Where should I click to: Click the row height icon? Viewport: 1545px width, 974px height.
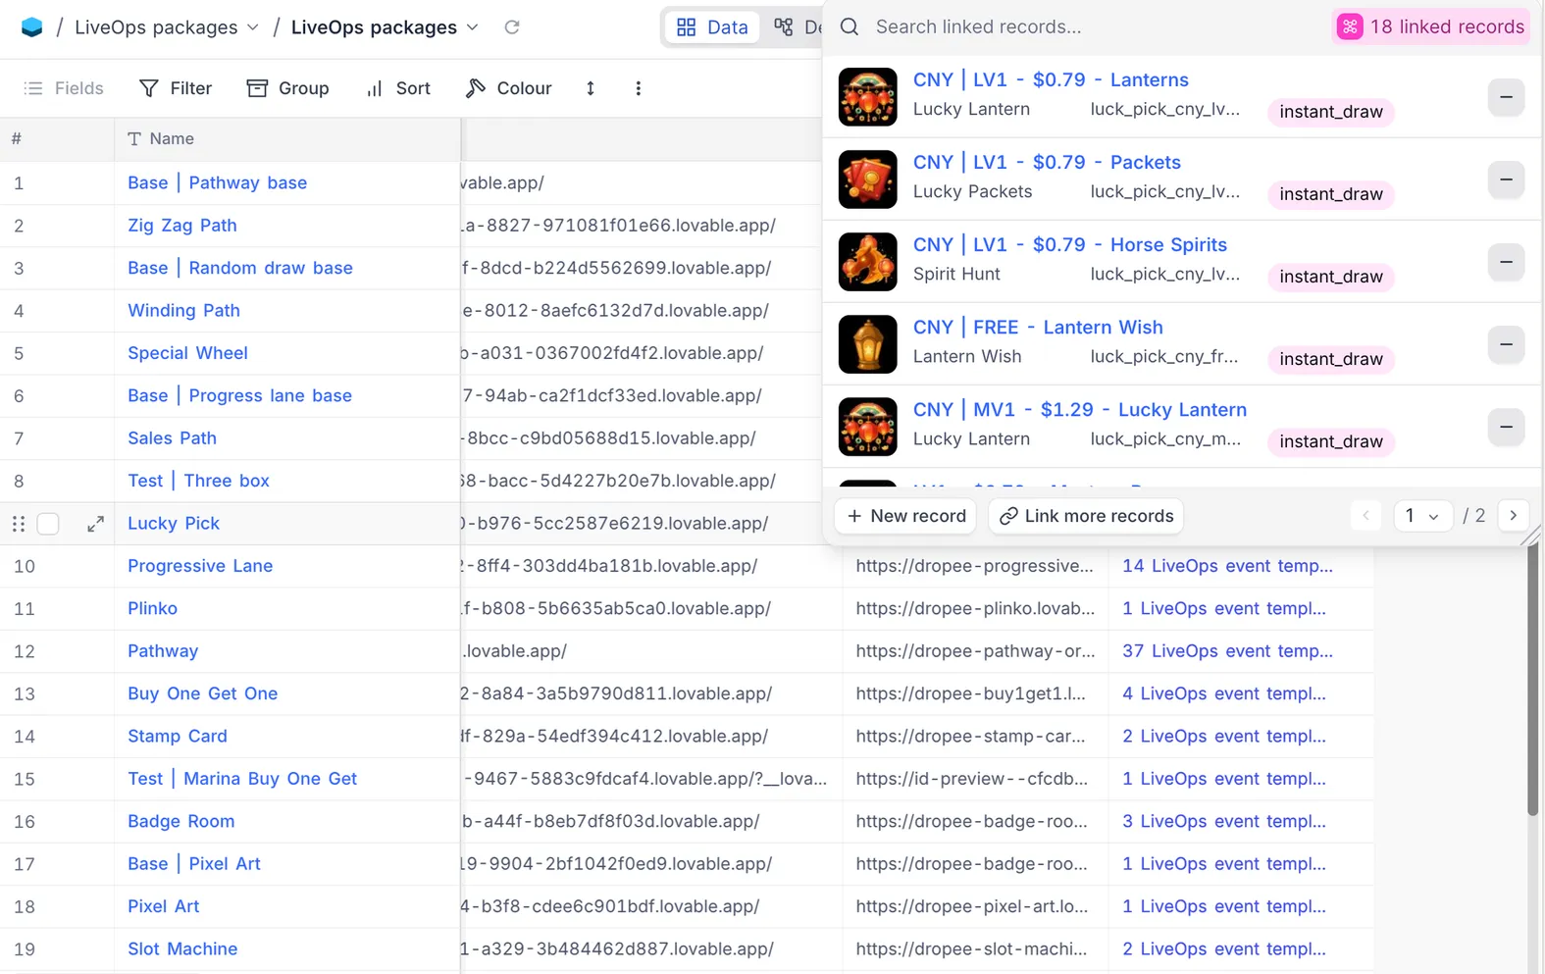tap(591, 88)
